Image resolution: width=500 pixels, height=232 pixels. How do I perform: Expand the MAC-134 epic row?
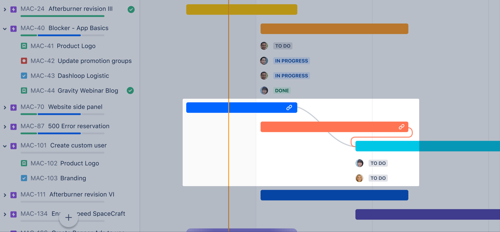[x=5, y=214]
